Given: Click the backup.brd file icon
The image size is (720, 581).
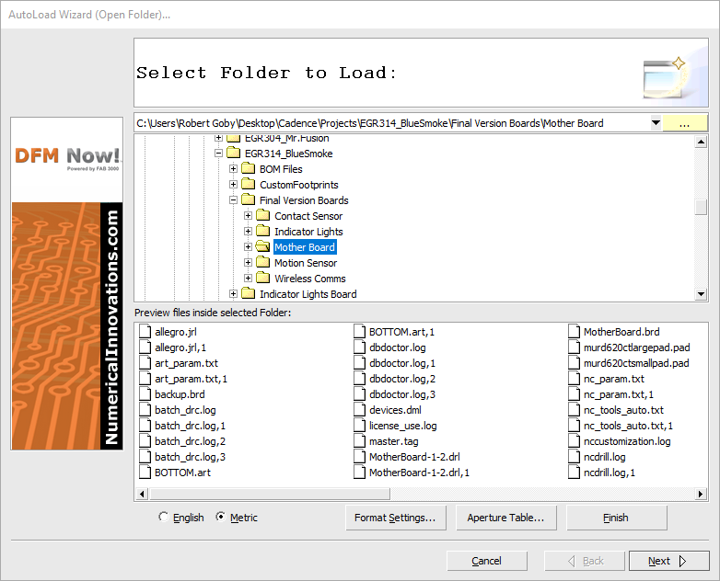Looking at the screenshot, I should (145, 393).
